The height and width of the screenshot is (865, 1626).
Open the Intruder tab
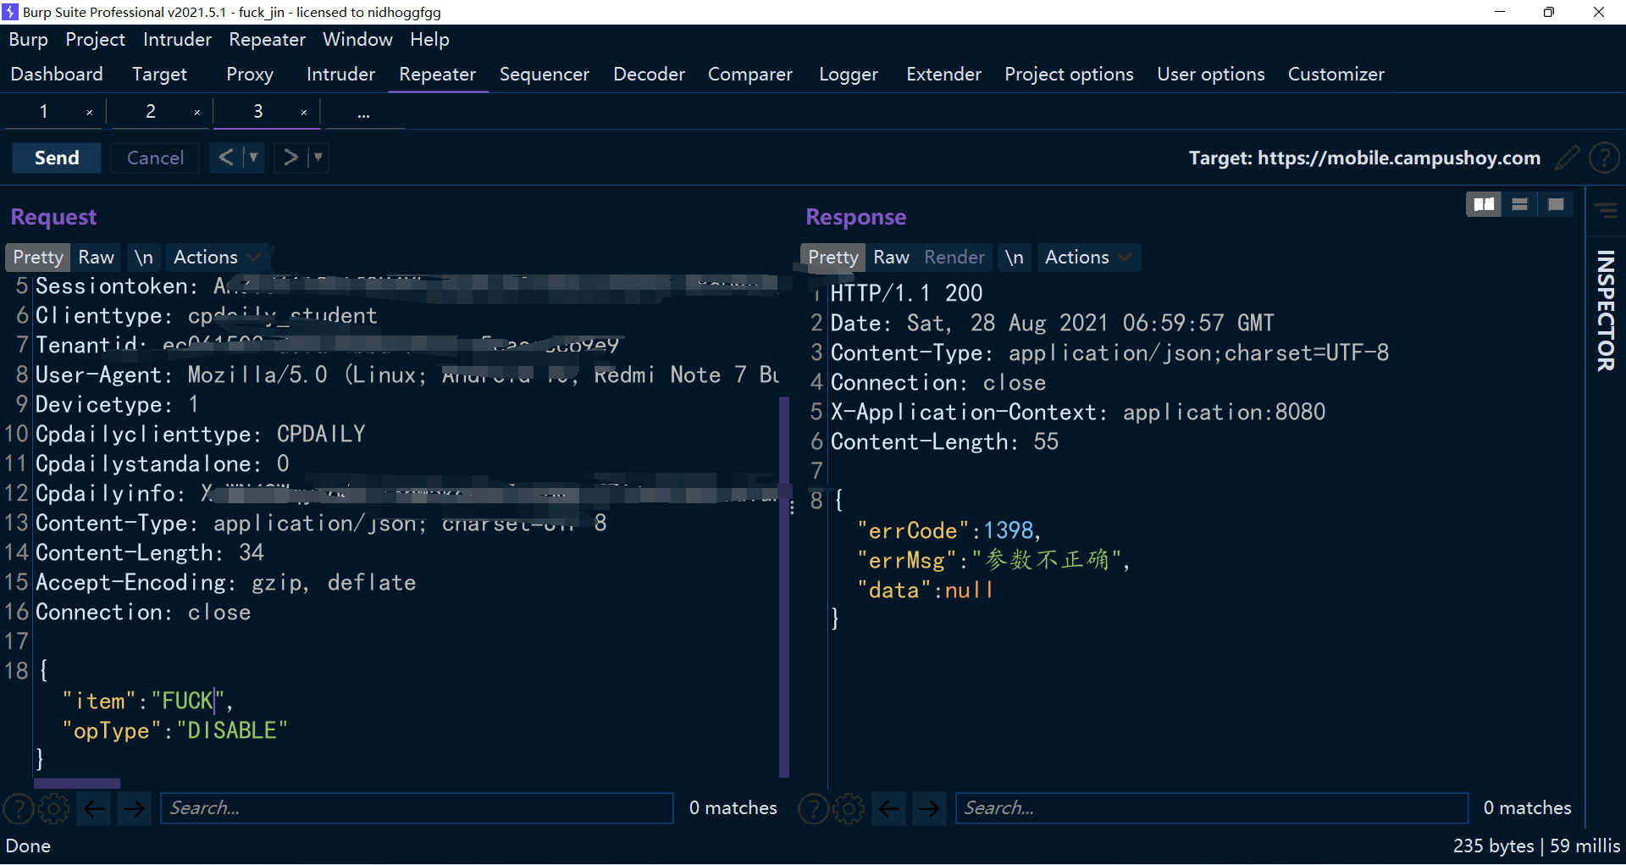pyautogui.click(x=340, y=75)
